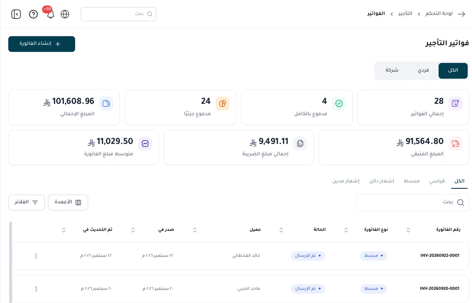Open the الأعمدة columns chooser

(x=68, y=202)
